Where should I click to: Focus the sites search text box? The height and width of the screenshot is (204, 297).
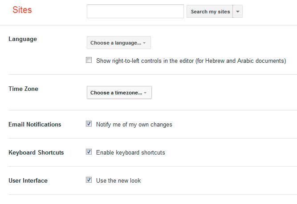click(135, 12)
